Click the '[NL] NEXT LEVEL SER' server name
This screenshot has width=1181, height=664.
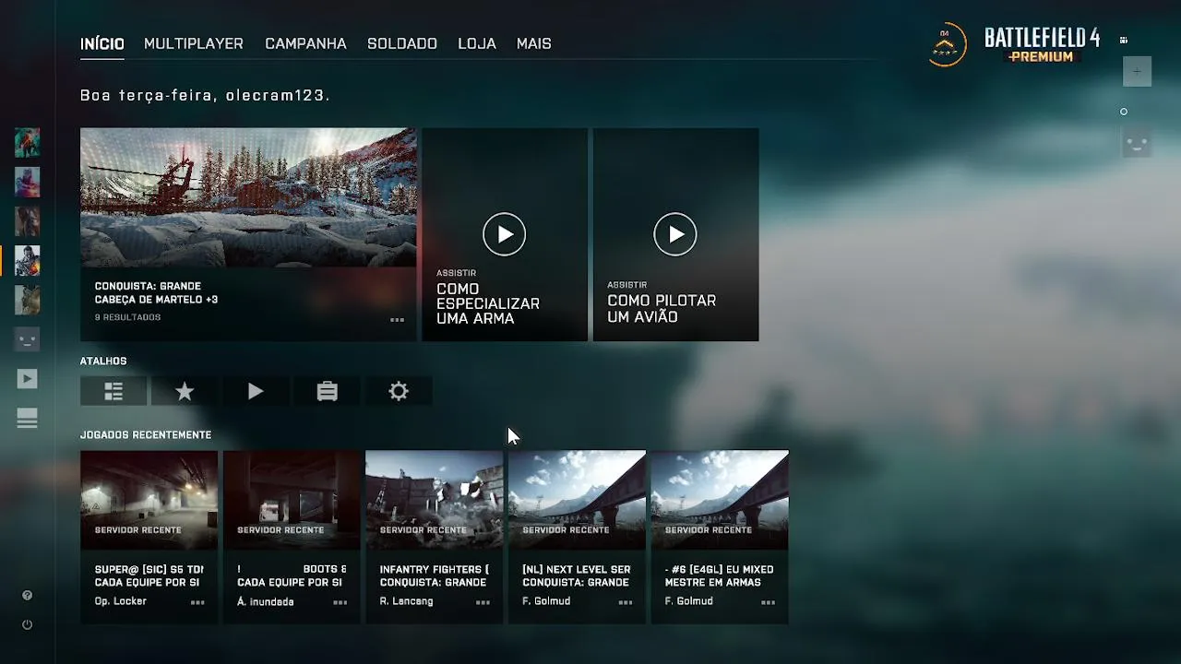coord(577,570)
